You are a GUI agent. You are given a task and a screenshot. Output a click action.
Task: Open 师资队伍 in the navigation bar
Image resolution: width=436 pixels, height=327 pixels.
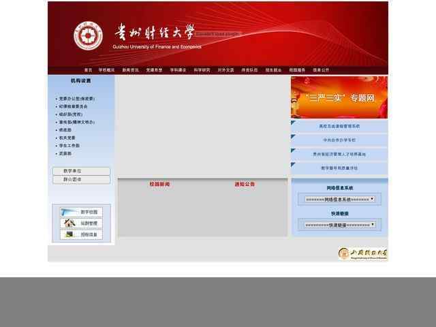249,70
